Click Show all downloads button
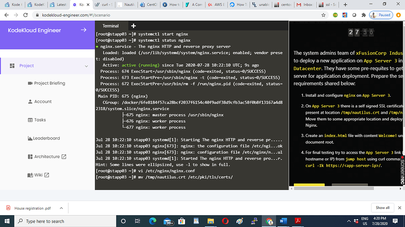Viewport: 405px width, 227px height. 382,208
